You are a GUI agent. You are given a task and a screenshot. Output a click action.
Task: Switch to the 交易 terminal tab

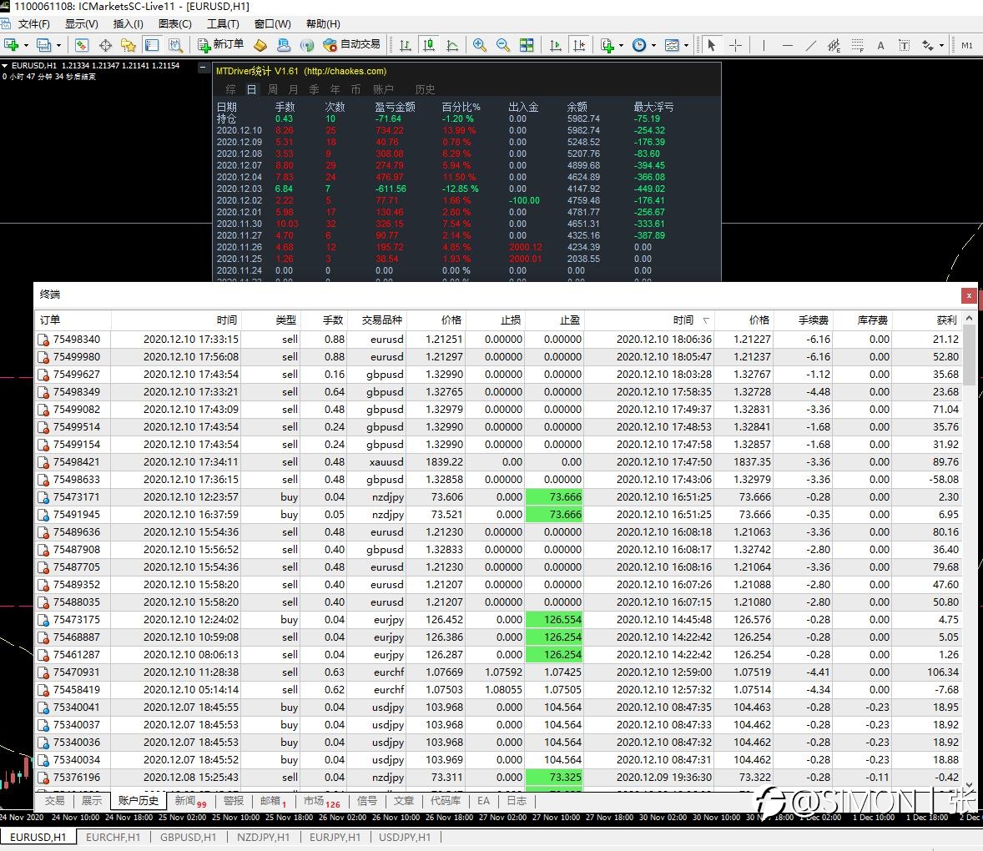coord(54,801)
